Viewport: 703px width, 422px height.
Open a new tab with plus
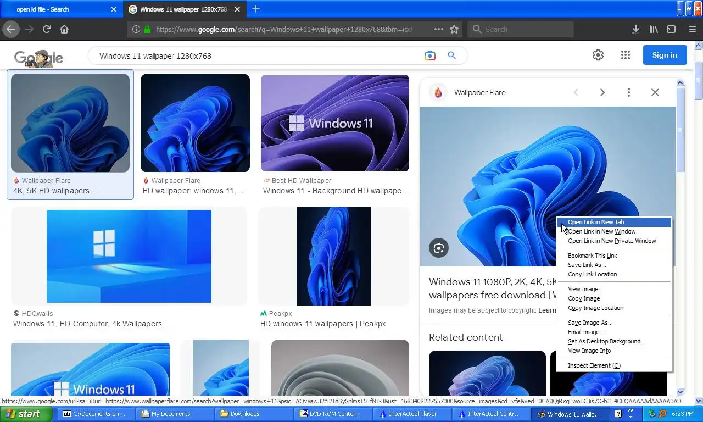coord(255,9)
